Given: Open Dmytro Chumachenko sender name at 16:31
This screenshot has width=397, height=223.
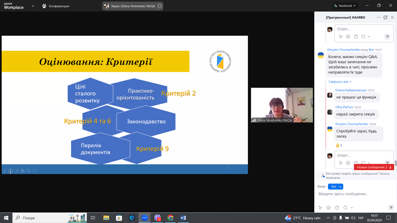Looking at the screenshot, I should coord(343,50).
